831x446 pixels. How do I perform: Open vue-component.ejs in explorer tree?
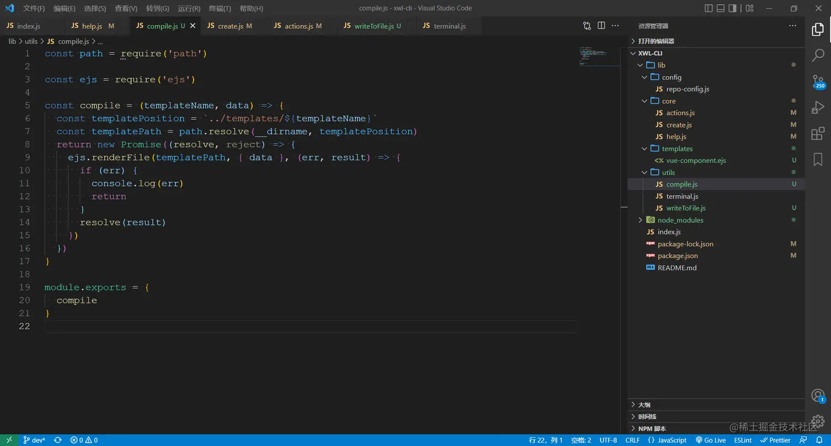pyautogui.click(x=716, y=161)
